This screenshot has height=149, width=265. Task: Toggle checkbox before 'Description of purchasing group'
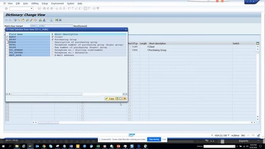click(x=53, y=42)
